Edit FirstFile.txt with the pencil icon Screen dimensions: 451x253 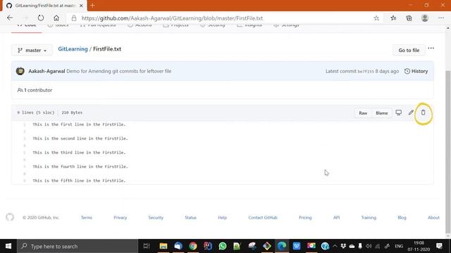pyautogui.click(x=411, y=112)
